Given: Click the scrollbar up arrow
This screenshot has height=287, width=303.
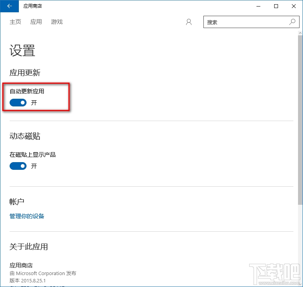Looking at the screenshot, I should (x=300, y=34).
